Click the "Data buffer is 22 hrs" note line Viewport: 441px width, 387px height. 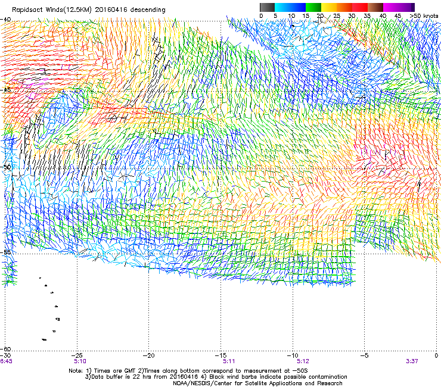point(216,377)
